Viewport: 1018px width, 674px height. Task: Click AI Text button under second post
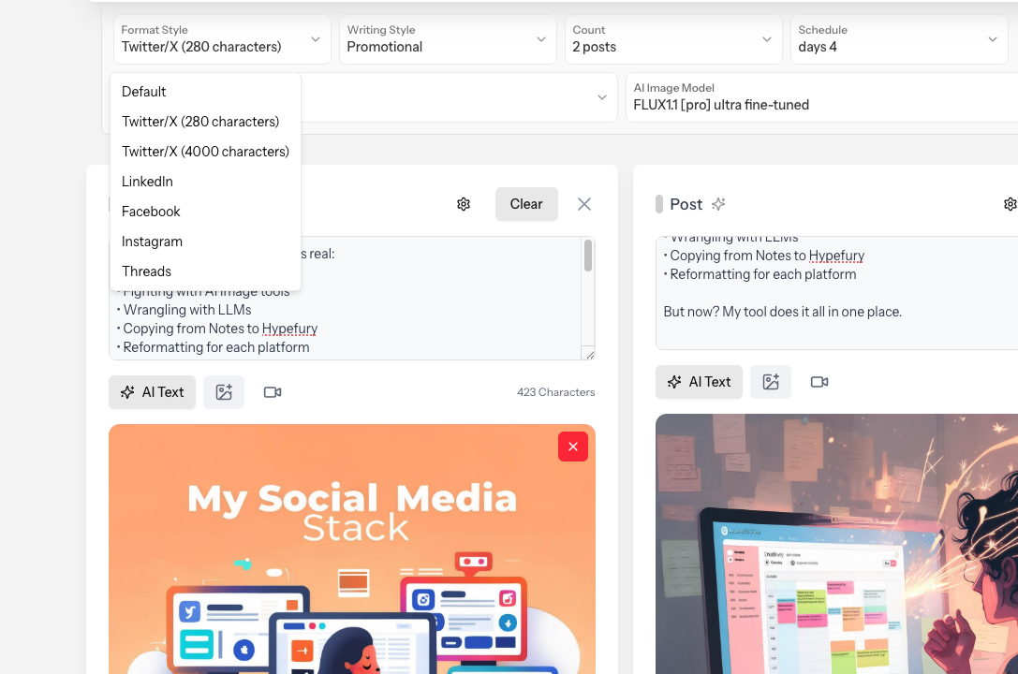click(x=699, y=382)
